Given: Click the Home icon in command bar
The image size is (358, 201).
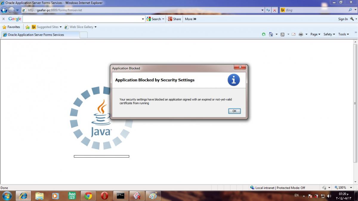Looking at the screenshot, I should click(271, 34).
